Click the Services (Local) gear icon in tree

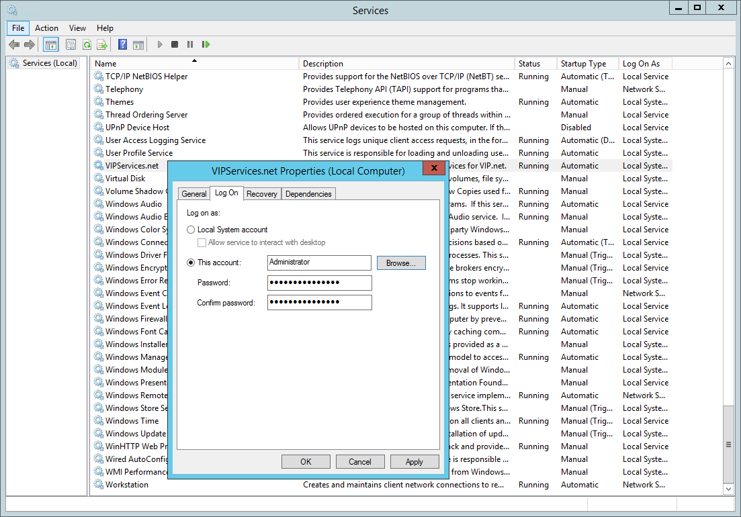pos(14,63)
